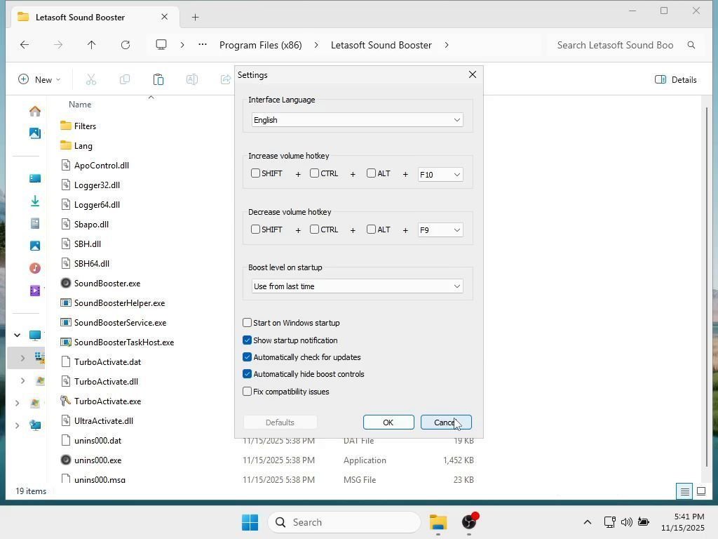Go up one folder level arrow
The image size is (718, 539).
pyautogui.click(x=92, y=45)
